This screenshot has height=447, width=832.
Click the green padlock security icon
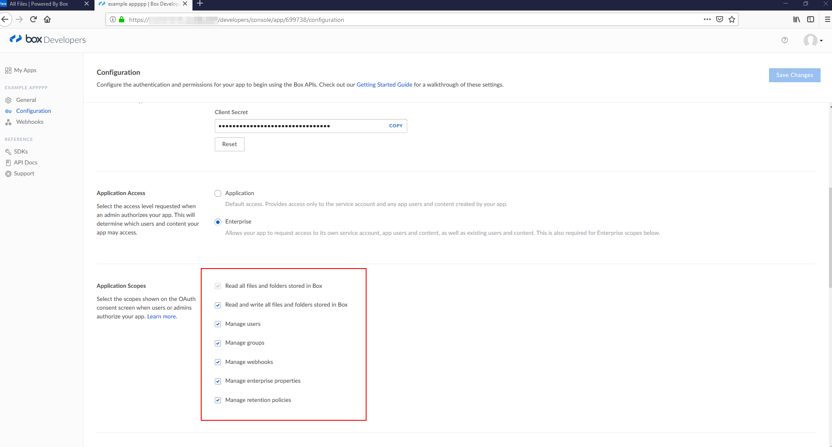pyautogui.click(x=122, y=19)
